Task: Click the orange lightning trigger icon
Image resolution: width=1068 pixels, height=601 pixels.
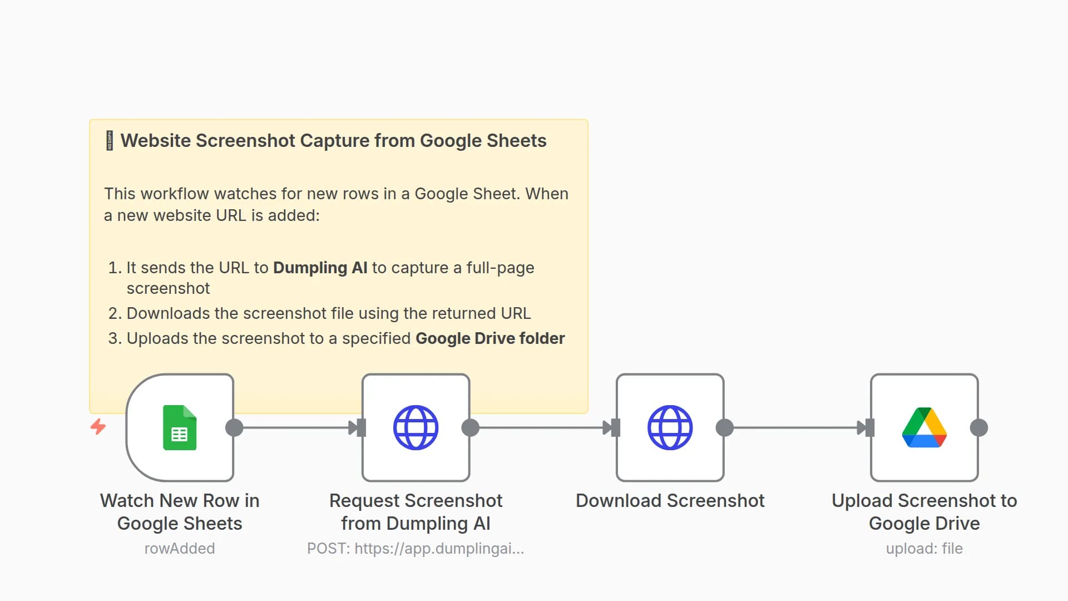Action: click(x=98, y=427)
